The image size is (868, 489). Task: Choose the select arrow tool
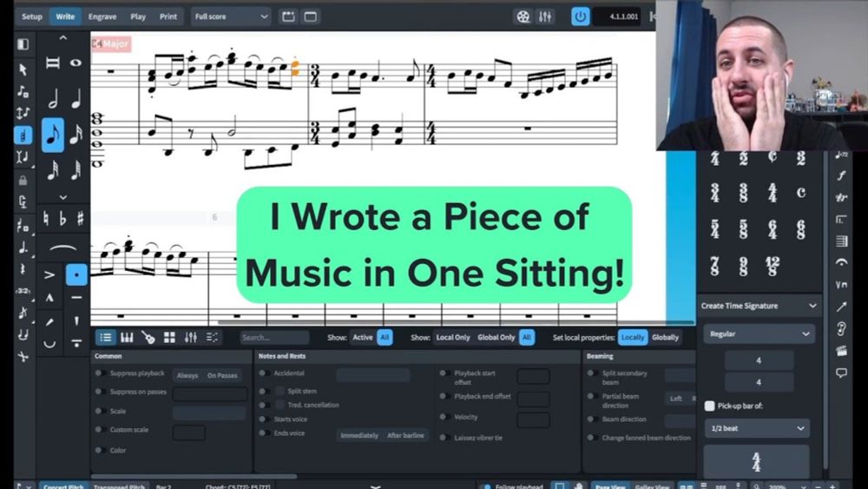coord(23,69)
